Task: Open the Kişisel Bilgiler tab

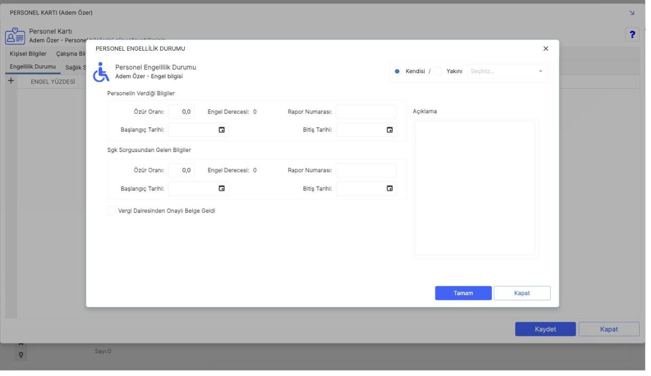Action: pos(28,54)
